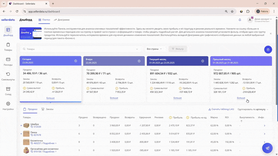Open Группировать по артикулу dropdown
This screenshot has width=278, height=156.
(253, 109)
